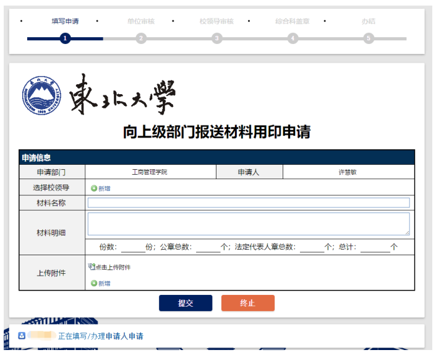Image resolution: width=436 pixels, height=355 pixels.
Task: Click the 份数 quantity blank
Action: [132, 247]
